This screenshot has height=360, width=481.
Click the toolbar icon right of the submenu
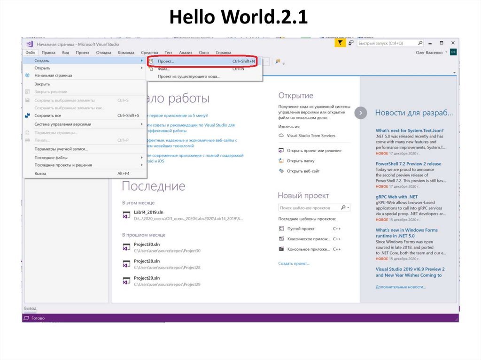click(x=278, y=61)
